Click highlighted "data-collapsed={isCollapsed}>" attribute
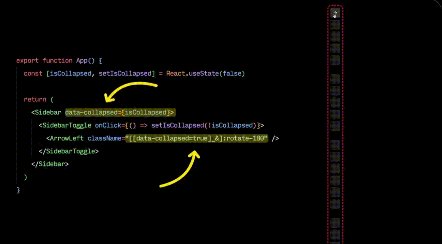442x244 pixels. point(120,112)
